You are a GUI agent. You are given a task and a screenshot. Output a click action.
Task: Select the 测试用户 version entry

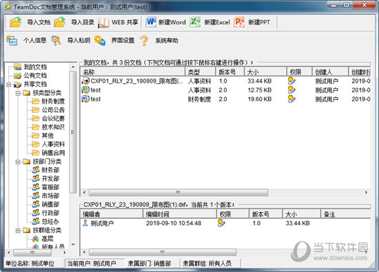coord(225,223)
